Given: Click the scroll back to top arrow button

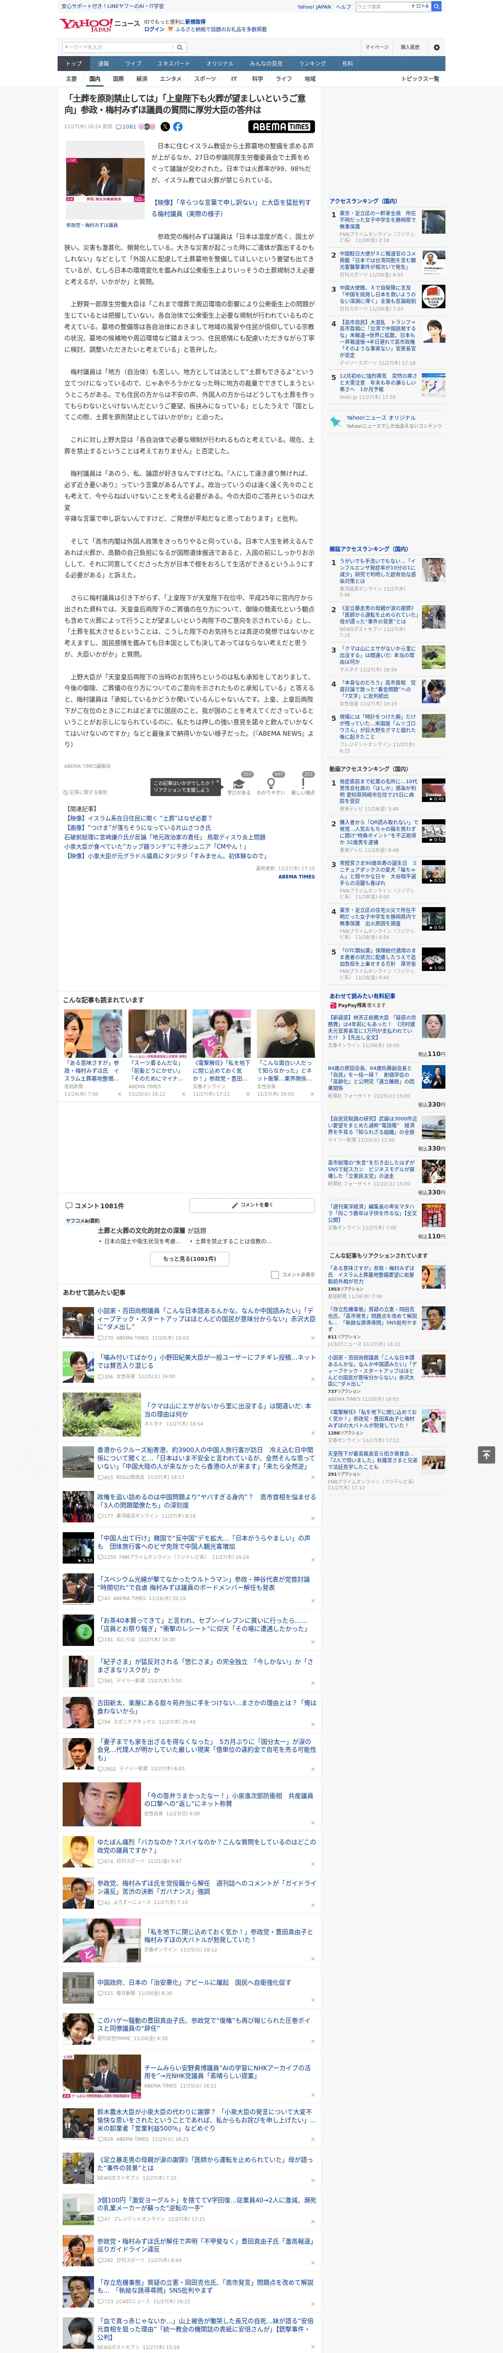Looking at the screenshot, I should 486,1454.
